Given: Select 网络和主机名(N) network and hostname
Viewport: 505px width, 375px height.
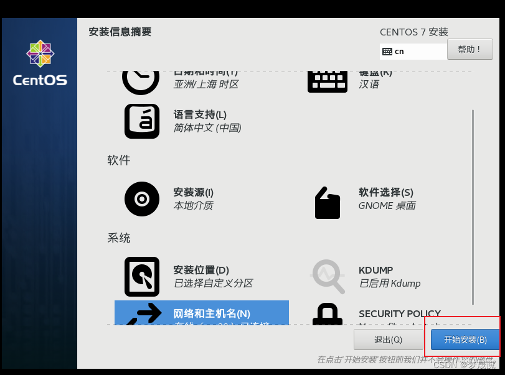Looking at the screenshot, I should (202, 313).
